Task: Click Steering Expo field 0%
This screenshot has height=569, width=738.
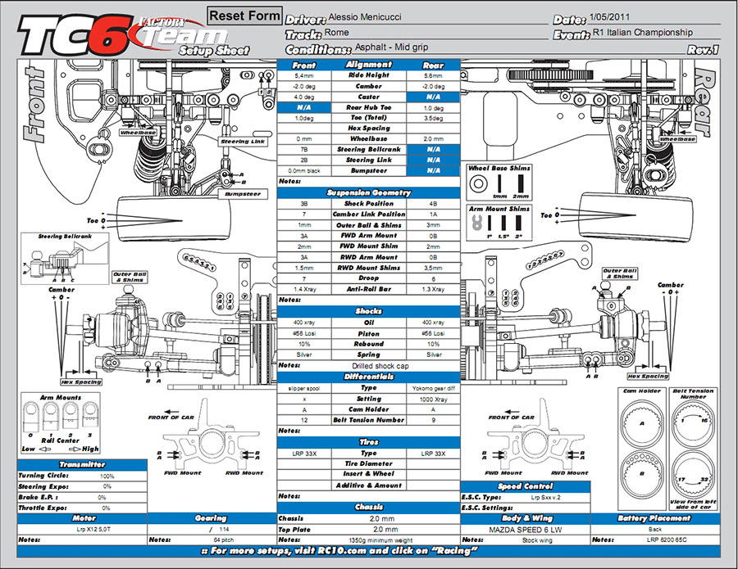Action: pyautogui.click(x=107, y=487)
